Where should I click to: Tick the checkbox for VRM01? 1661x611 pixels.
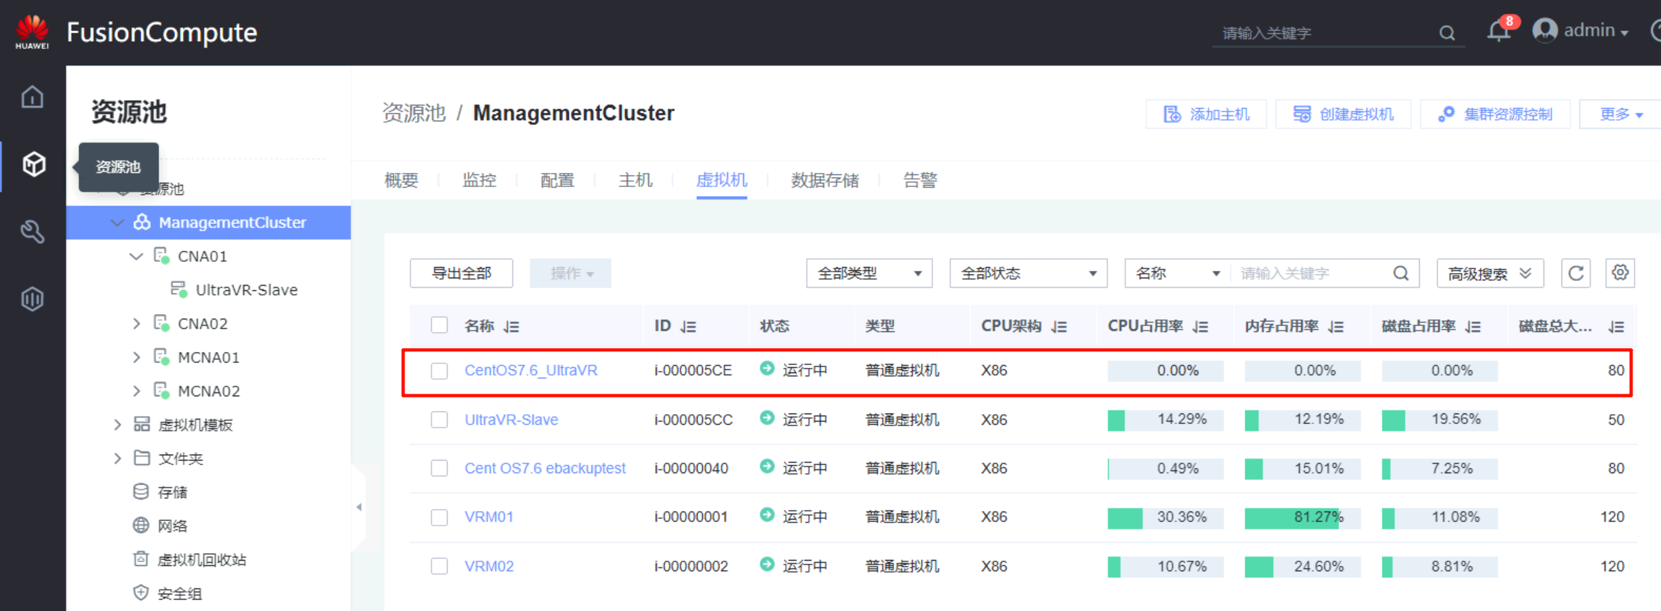pyautogui.click(x=439, y=517)
